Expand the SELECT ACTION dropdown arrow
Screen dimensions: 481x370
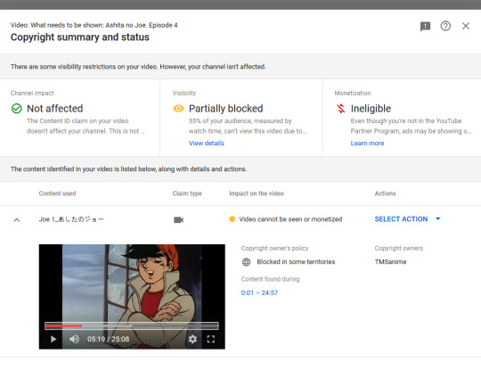point(438,218)
